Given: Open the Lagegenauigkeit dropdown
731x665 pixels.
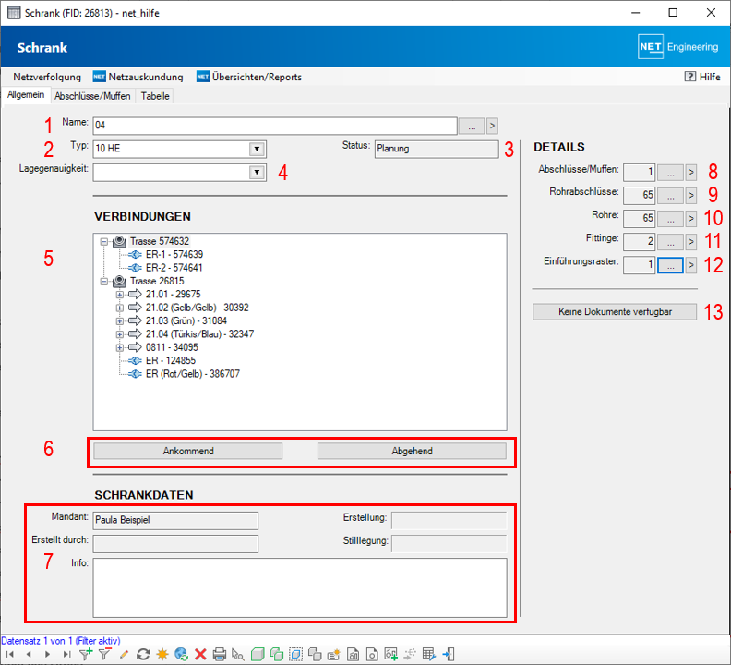Looking at the screenshot, I should [x=256, y=172].
